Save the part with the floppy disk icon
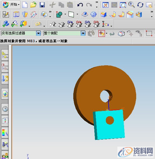This screenshot has width=155, height=159. pyautogui.click(x=42, y=5)
